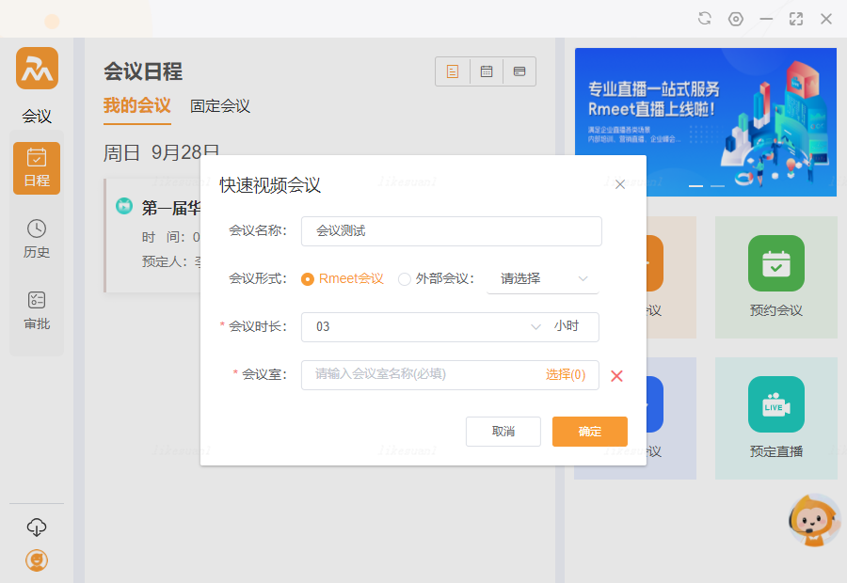Open the customer service monkey mascot
847x583 pixels.
tap(812, 520)
